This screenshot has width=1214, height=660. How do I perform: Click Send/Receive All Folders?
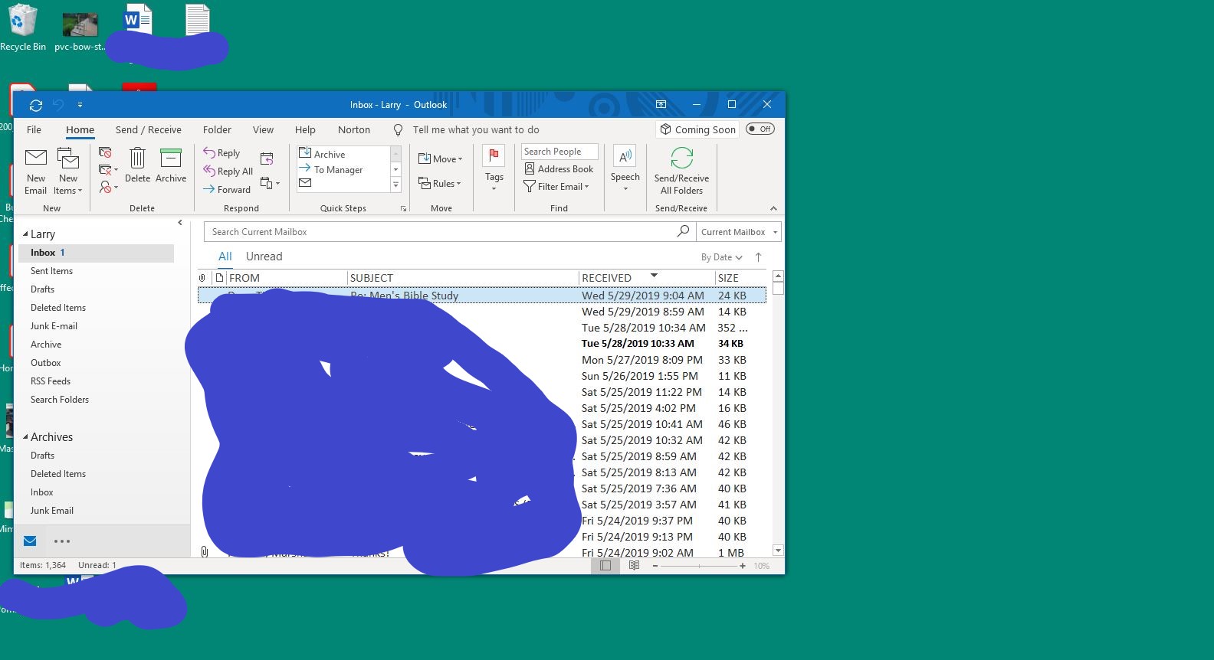pos(681,171)
